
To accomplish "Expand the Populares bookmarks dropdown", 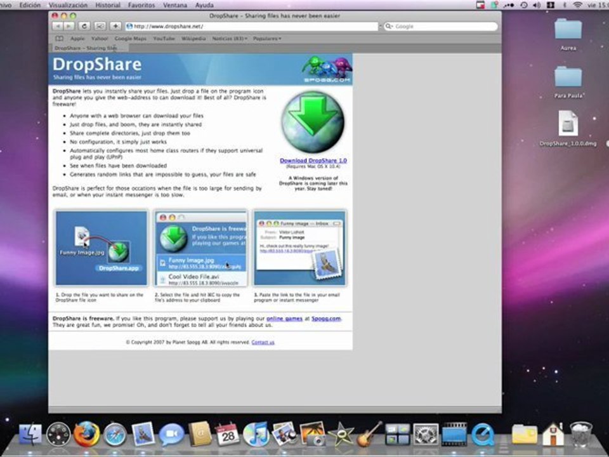I will [267, 39].
